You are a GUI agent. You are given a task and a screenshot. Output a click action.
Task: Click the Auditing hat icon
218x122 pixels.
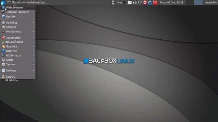[x=3, y=22]
